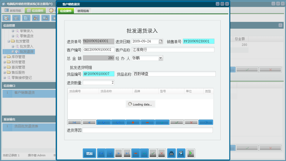Select 批发退货 in the tree
286x161 pixels.
pyautogui.click(x=27, y=52)
